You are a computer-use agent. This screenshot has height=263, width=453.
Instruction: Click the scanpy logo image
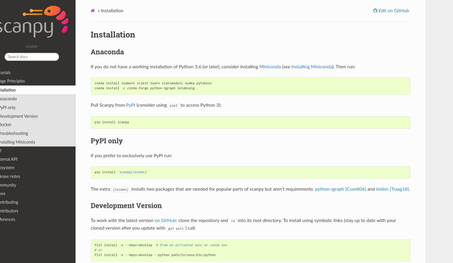(x=34, y=22)
